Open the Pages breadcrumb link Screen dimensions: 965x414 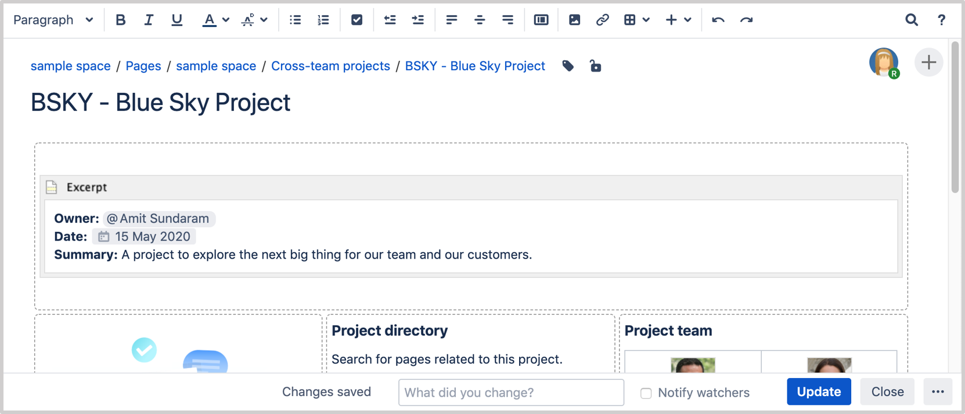coord(143,66)
